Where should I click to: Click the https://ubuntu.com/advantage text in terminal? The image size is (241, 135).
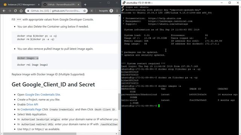pyautogui.click(x=168, y=24)
